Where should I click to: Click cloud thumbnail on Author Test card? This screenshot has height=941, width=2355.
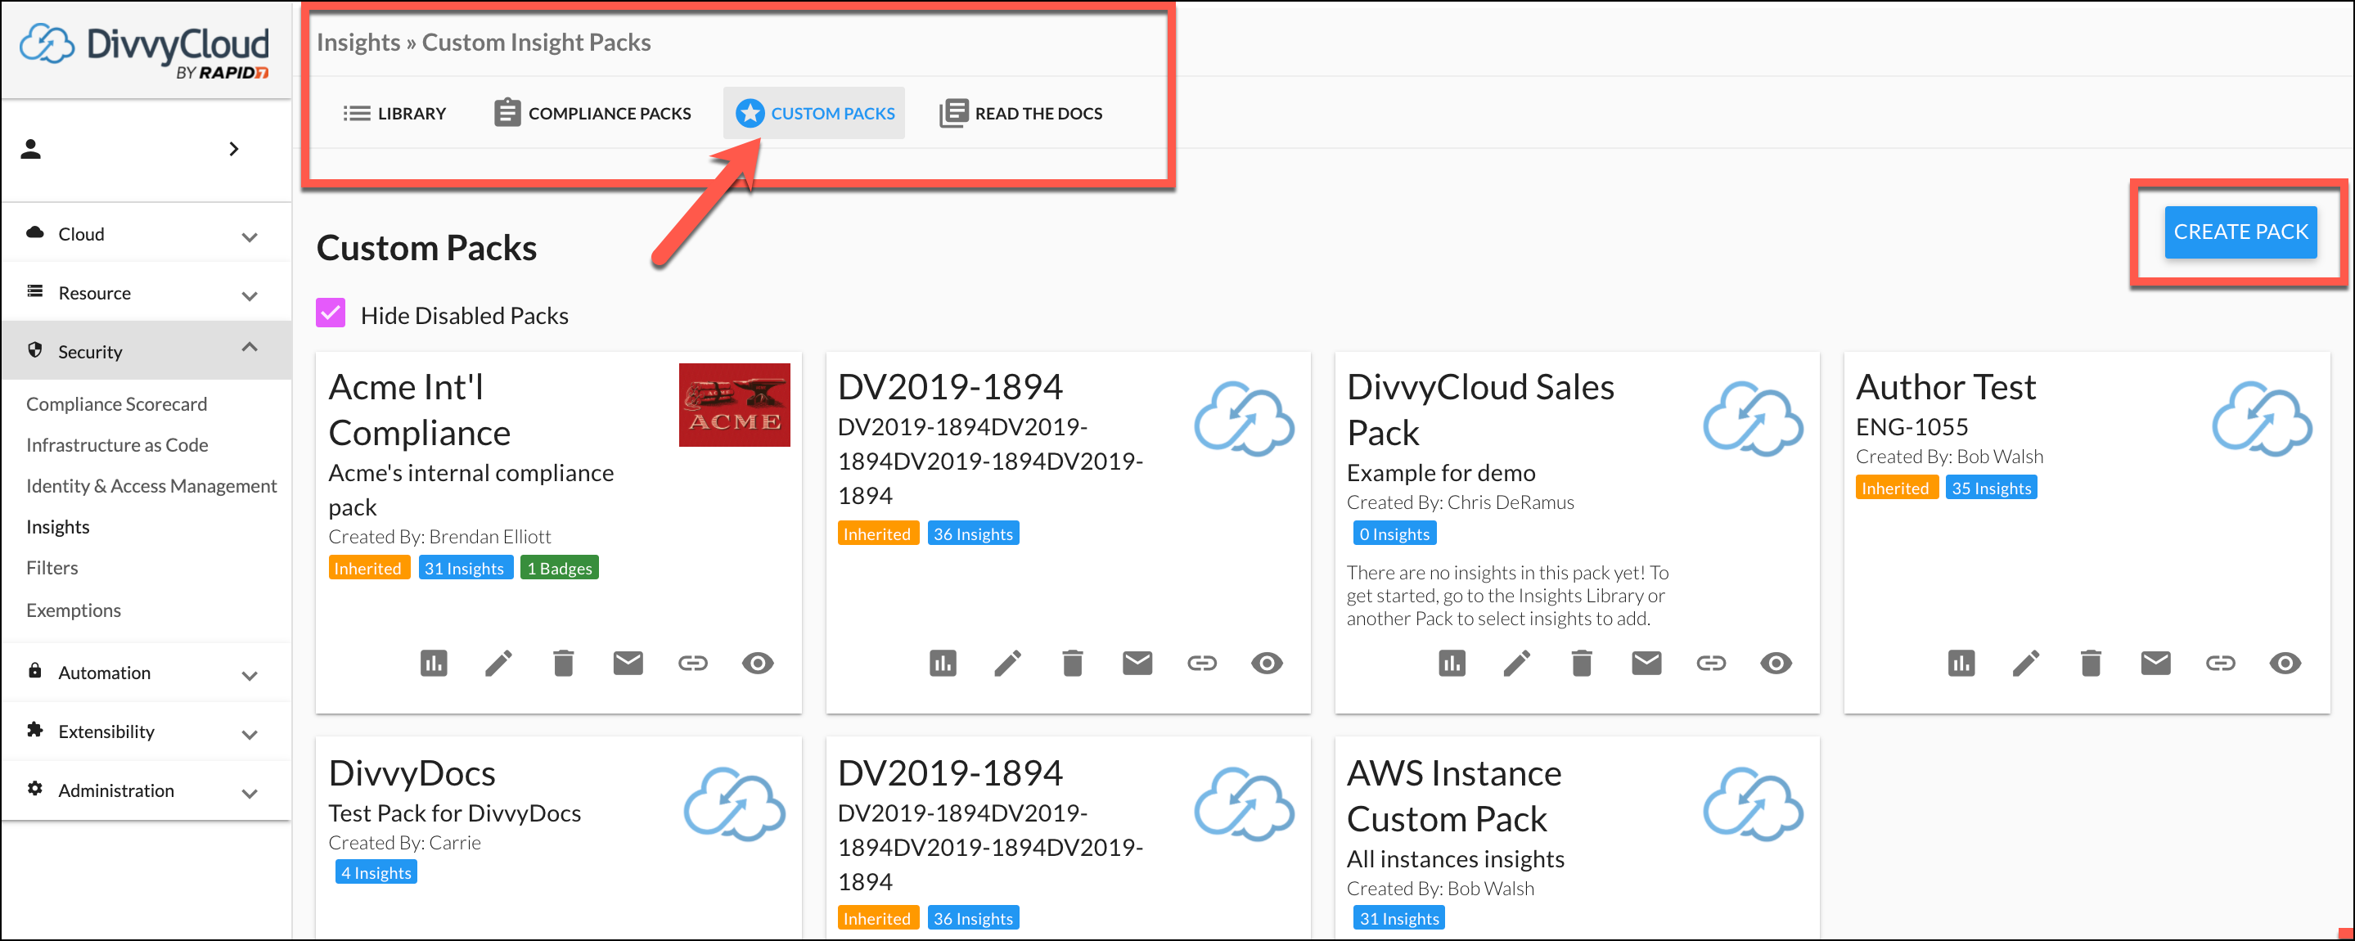tap(2262, 419)
